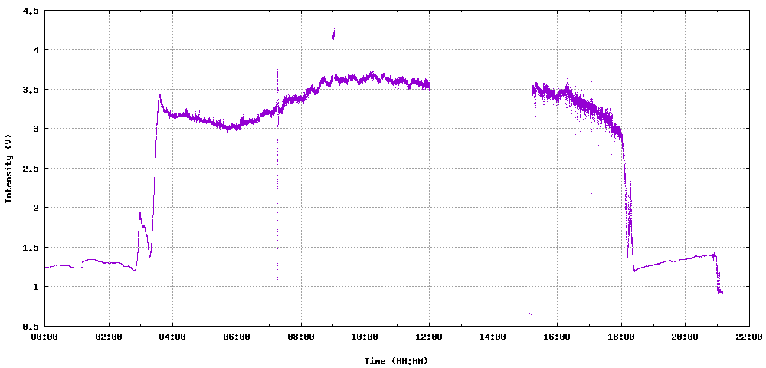Screen dimensions: 766x368
Task: Click the 20:00 x-axis tick label
Action: (685, 337)
